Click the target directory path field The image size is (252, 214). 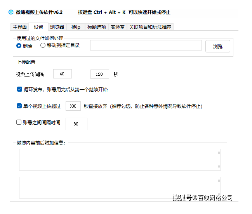click(x=146, y=45)
